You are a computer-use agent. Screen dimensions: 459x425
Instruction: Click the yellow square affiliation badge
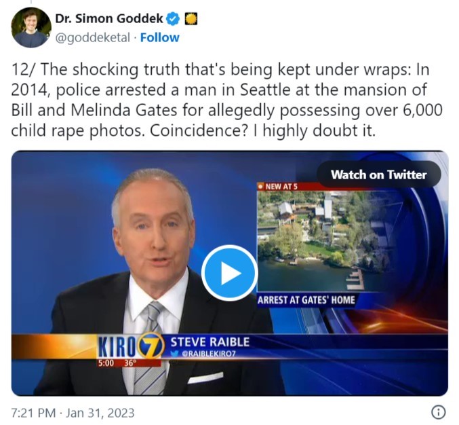pos(191,19)
